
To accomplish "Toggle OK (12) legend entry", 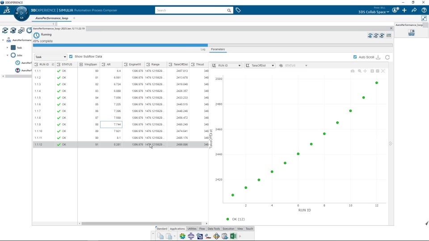I will pyautogui.click(x=236, y=219).
